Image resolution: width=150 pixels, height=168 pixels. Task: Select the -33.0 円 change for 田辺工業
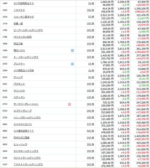[x=125, y=45]
